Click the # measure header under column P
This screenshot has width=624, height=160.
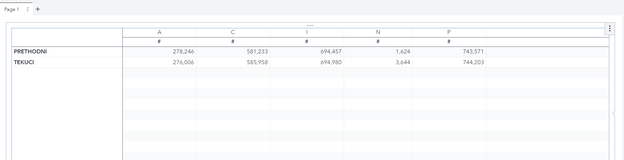[449, 42]
